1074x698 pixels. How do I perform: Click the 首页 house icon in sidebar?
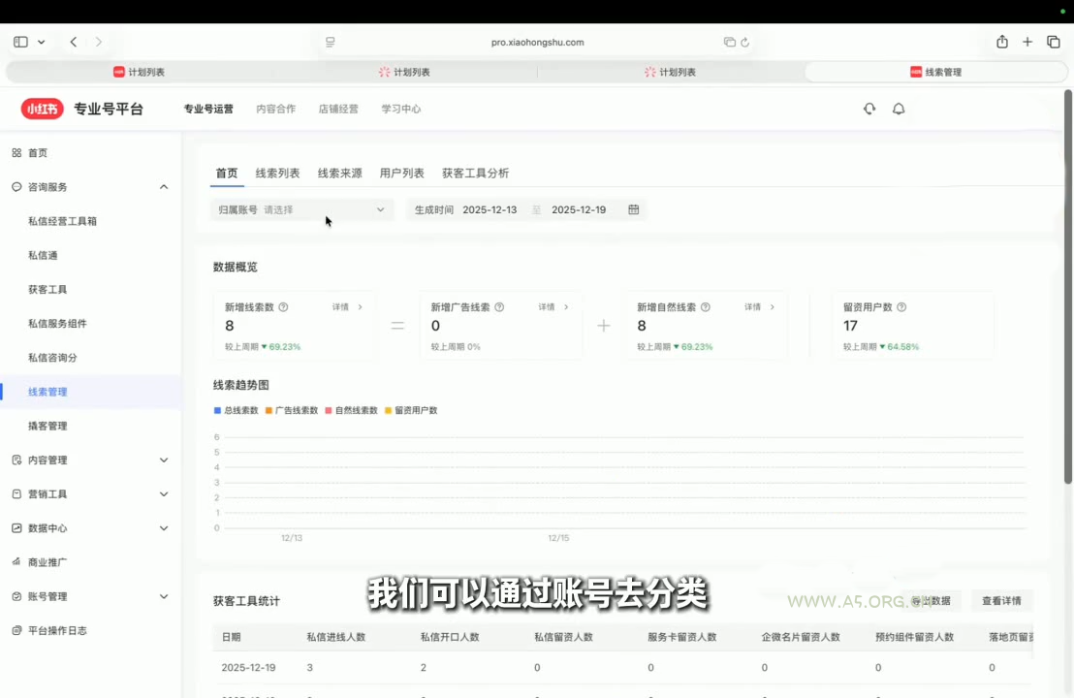click(16, 152)
